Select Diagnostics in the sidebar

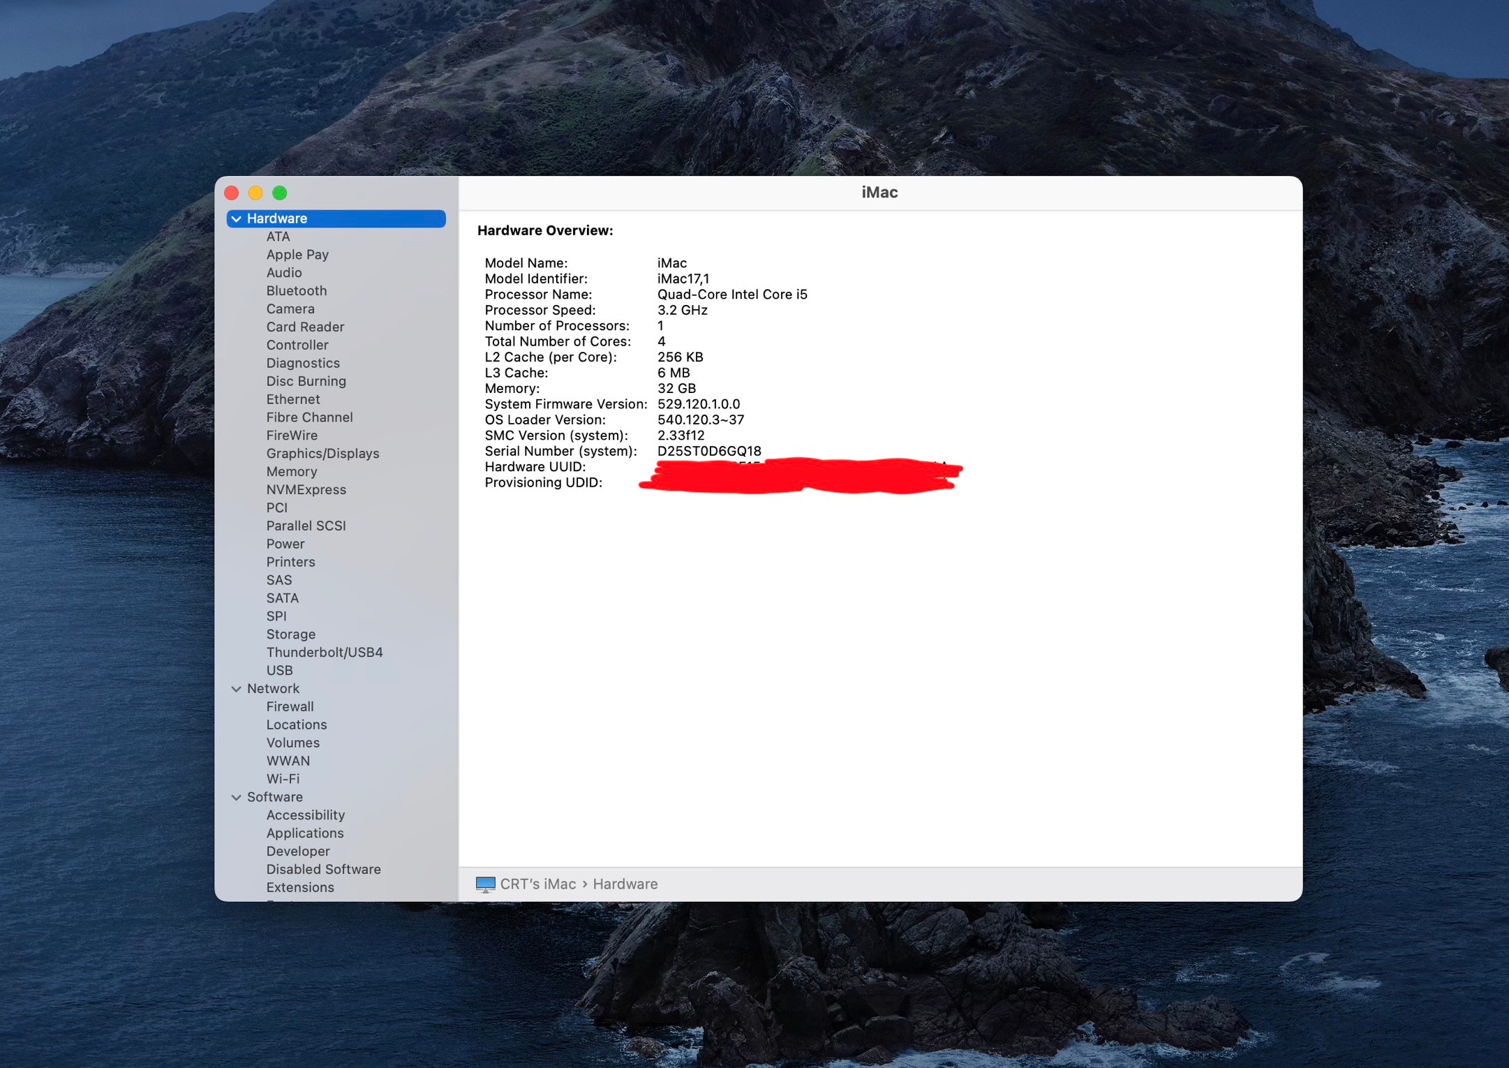303,364
